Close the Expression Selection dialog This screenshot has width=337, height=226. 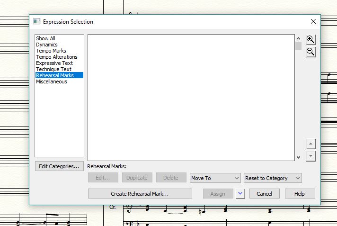coord(313,21)
